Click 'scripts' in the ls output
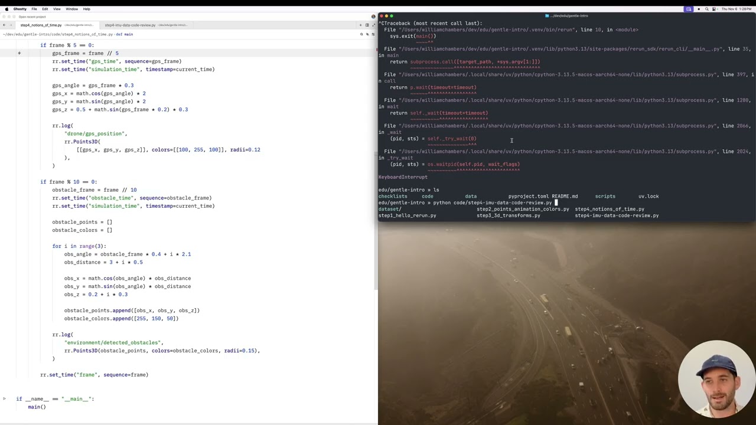 605,196
